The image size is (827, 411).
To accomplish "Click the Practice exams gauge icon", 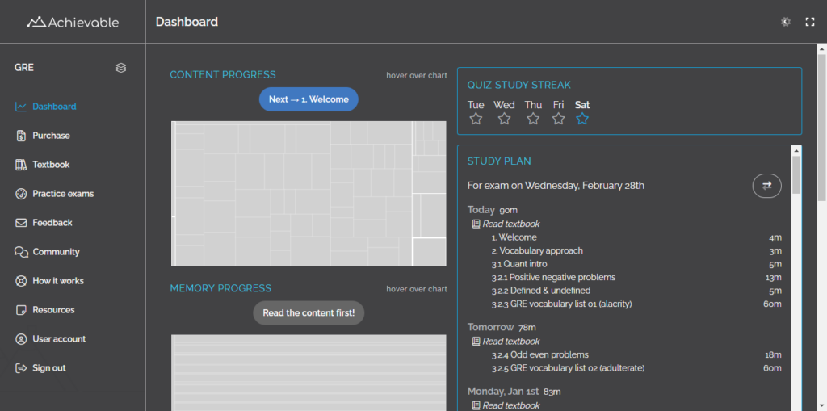I will point(20,194).
